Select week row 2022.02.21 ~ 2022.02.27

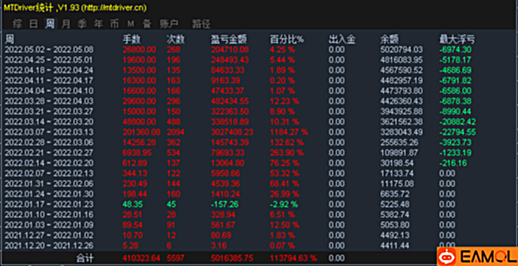click(259, 153)
